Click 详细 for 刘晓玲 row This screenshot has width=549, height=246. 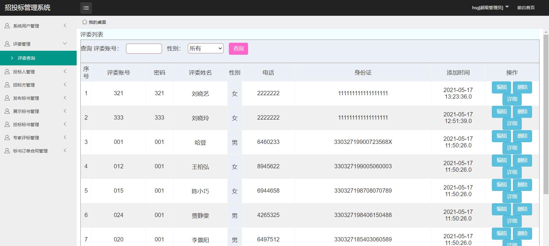tap(512, 124)
